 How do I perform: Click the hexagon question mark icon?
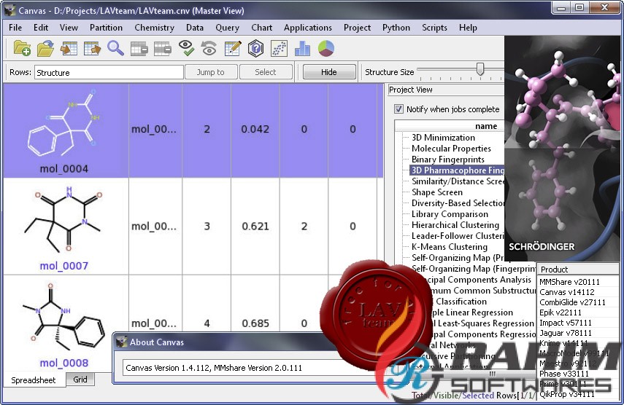255,48
